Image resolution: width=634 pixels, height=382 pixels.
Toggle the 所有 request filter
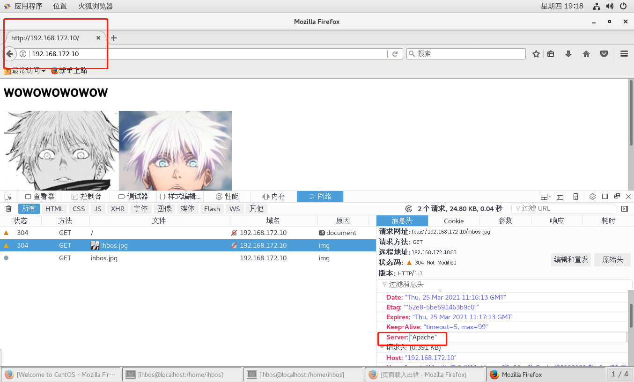(29, 209)
